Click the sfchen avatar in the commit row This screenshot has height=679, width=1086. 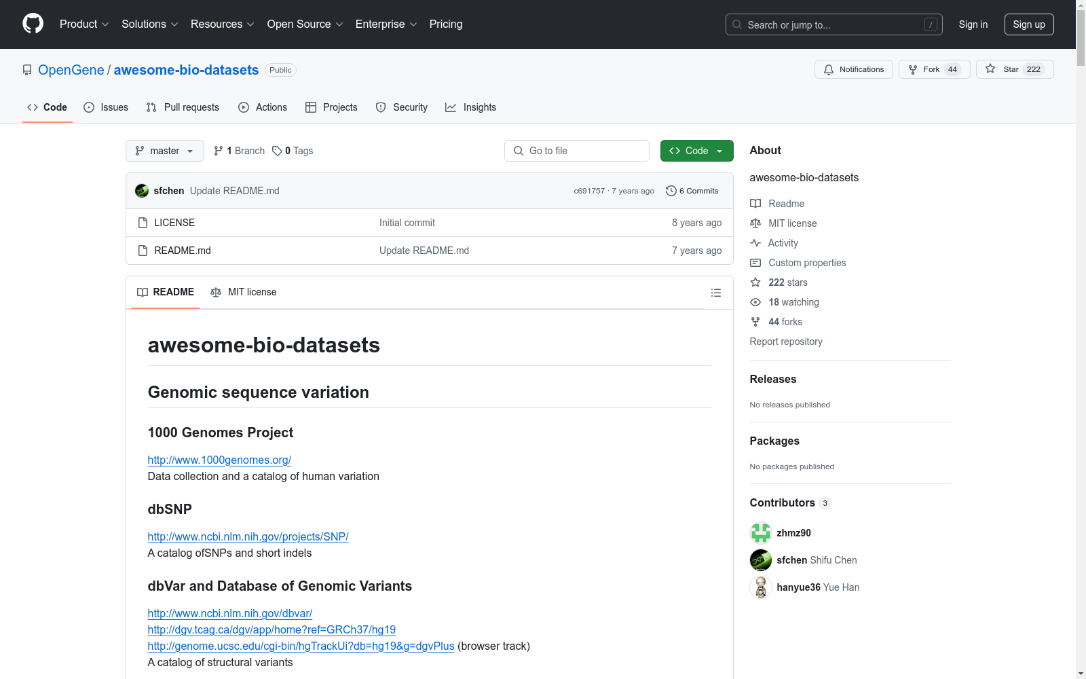(142, 191)
